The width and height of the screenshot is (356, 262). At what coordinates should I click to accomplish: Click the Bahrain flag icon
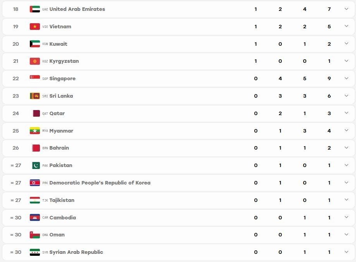tap(36, 148)
